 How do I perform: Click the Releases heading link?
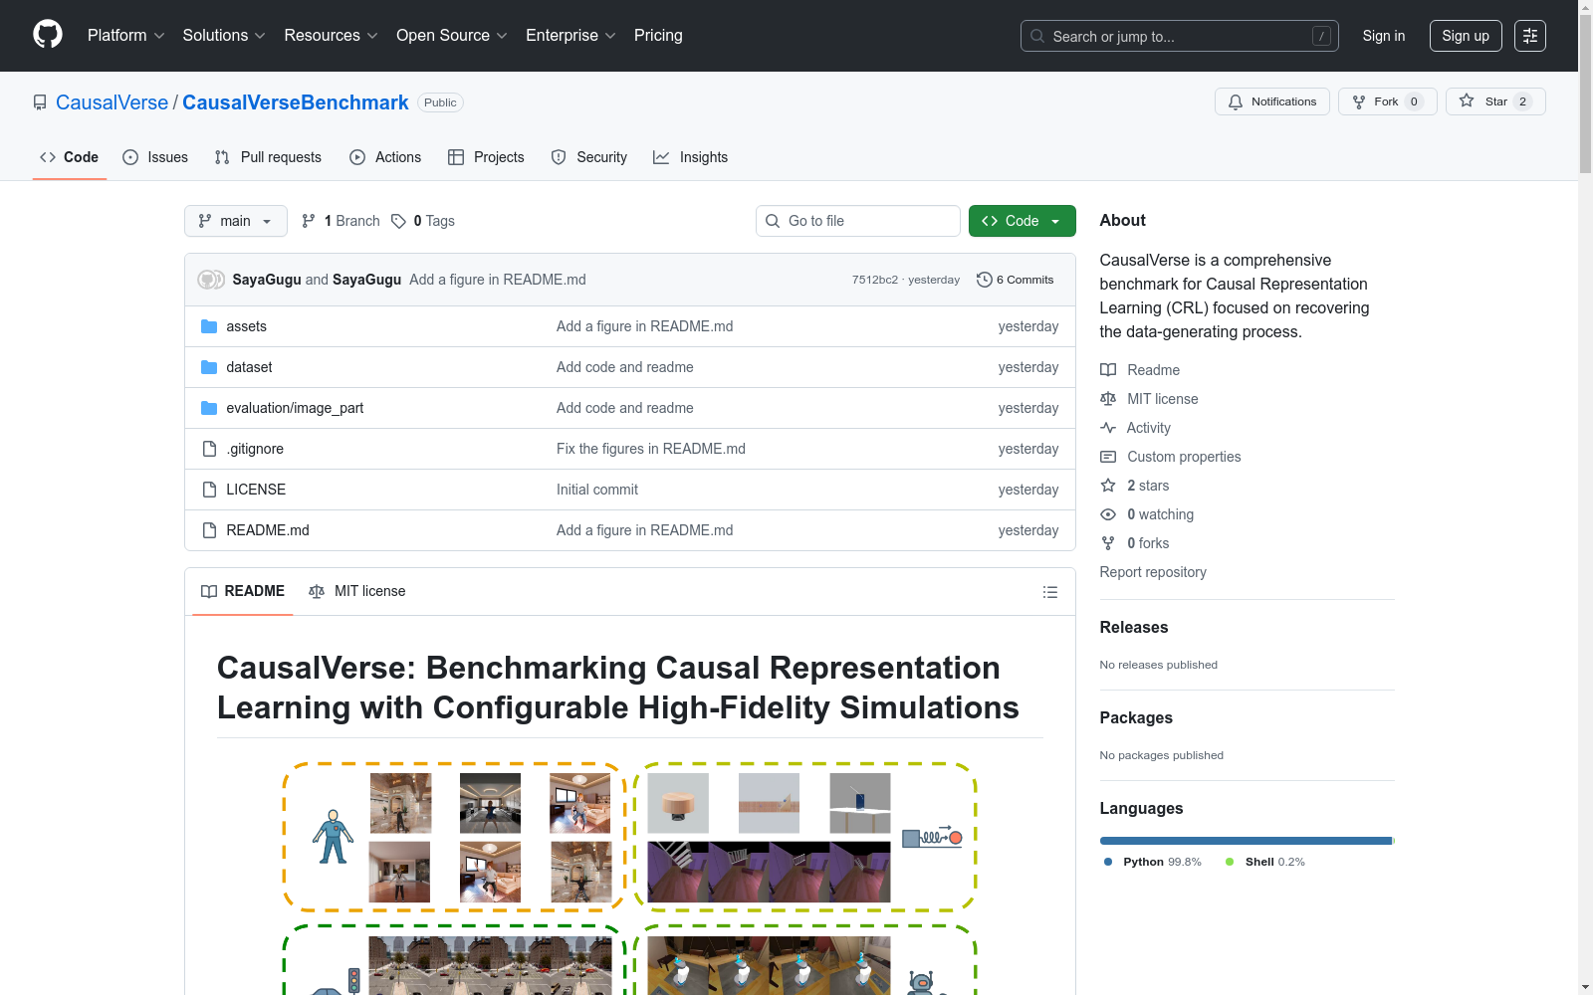tap(1134, 627)
